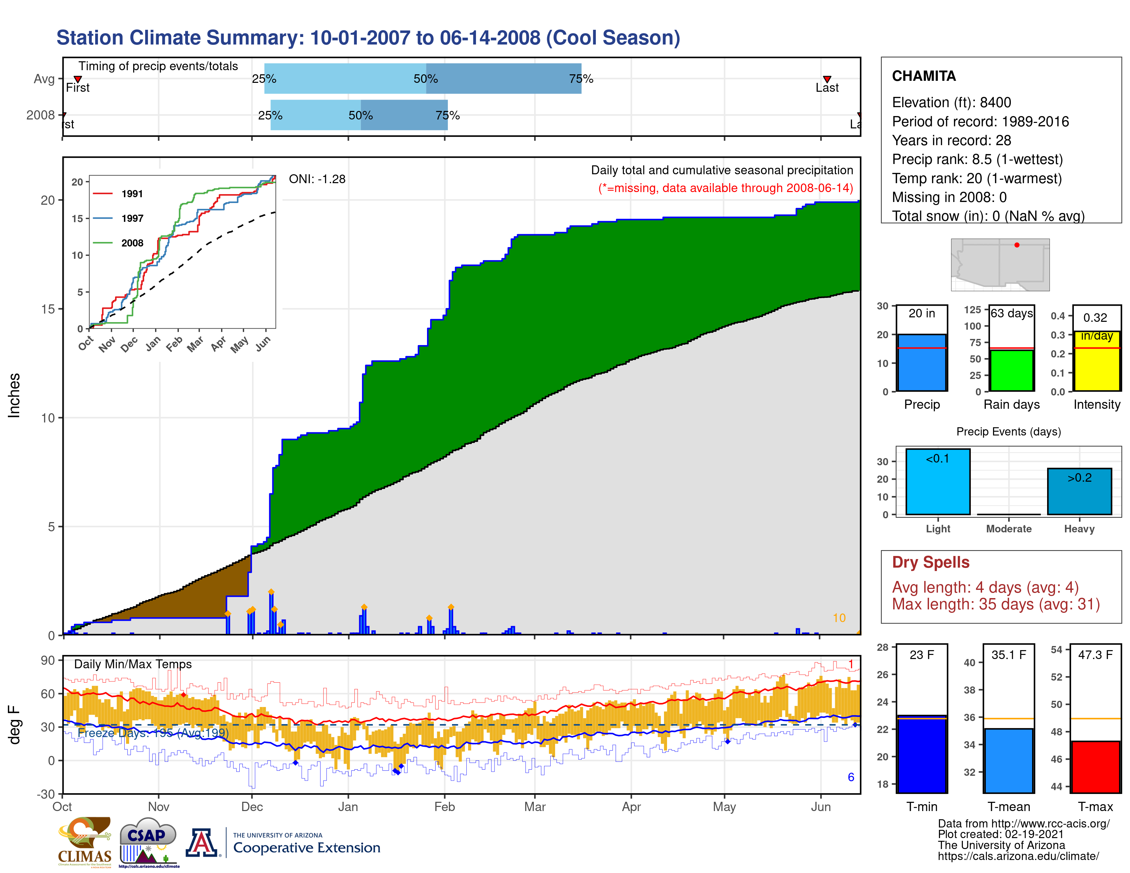Click 'Precip rank: 8.5 (1-wettest)' text
The width and height of the screenshot is (1130, 873).
[x=977, y=159]
